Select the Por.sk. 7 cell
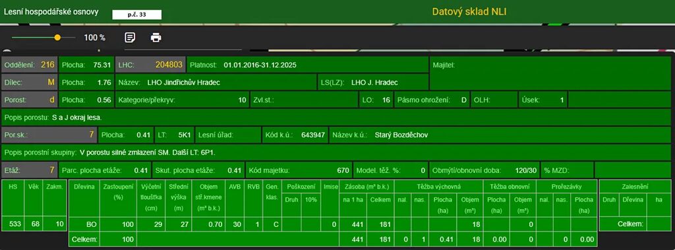Screen dimensions: 675x250 tap(49, 135)
